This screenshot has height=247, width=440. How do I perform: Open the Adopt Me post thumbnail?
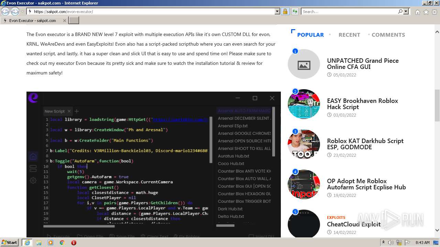pyautogui.click(x=304, y=185)
